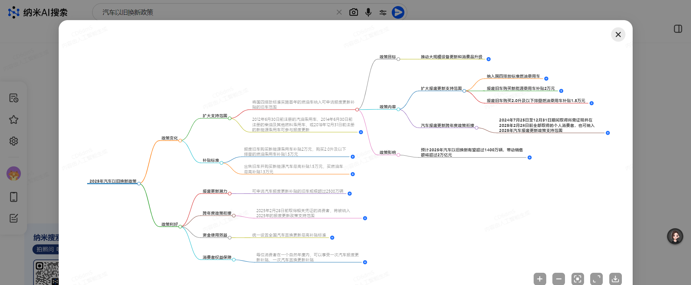Download the mind map image
The height and width of the screenshot is (285, 691).
615,279
